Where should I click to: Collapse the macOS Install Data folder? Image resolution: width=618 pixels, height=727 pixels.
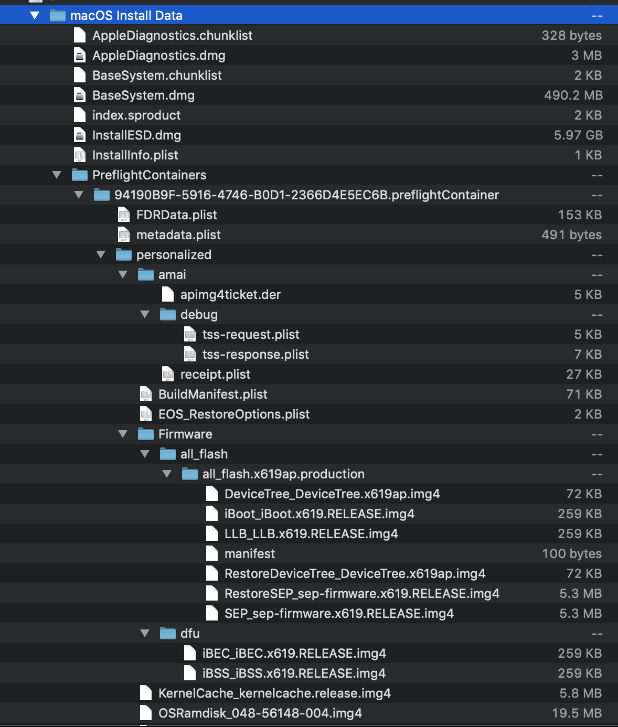pyautogui.click(x=35, y=16)
